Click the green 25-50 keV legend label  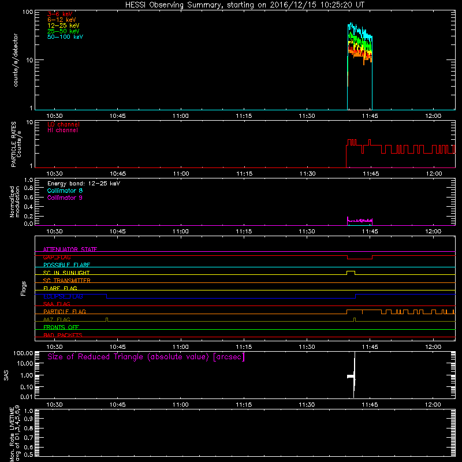tap(63, 31)
